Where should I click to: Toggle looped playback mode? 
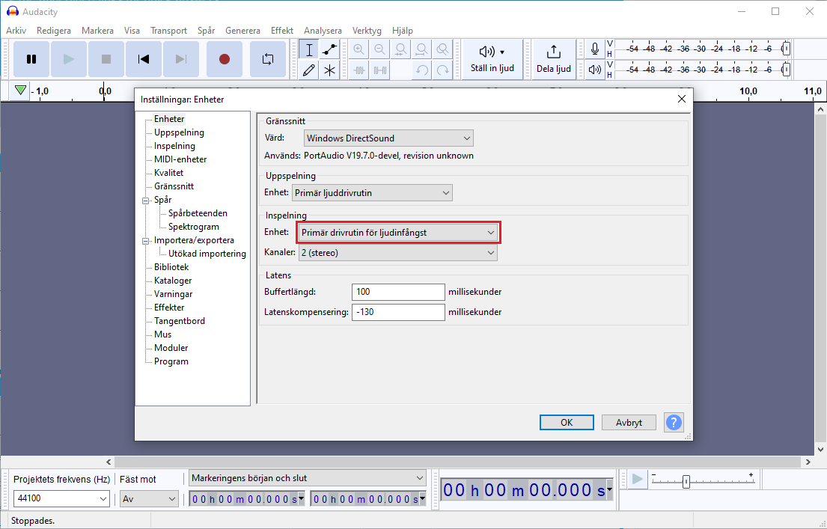[x=267, y=58]
